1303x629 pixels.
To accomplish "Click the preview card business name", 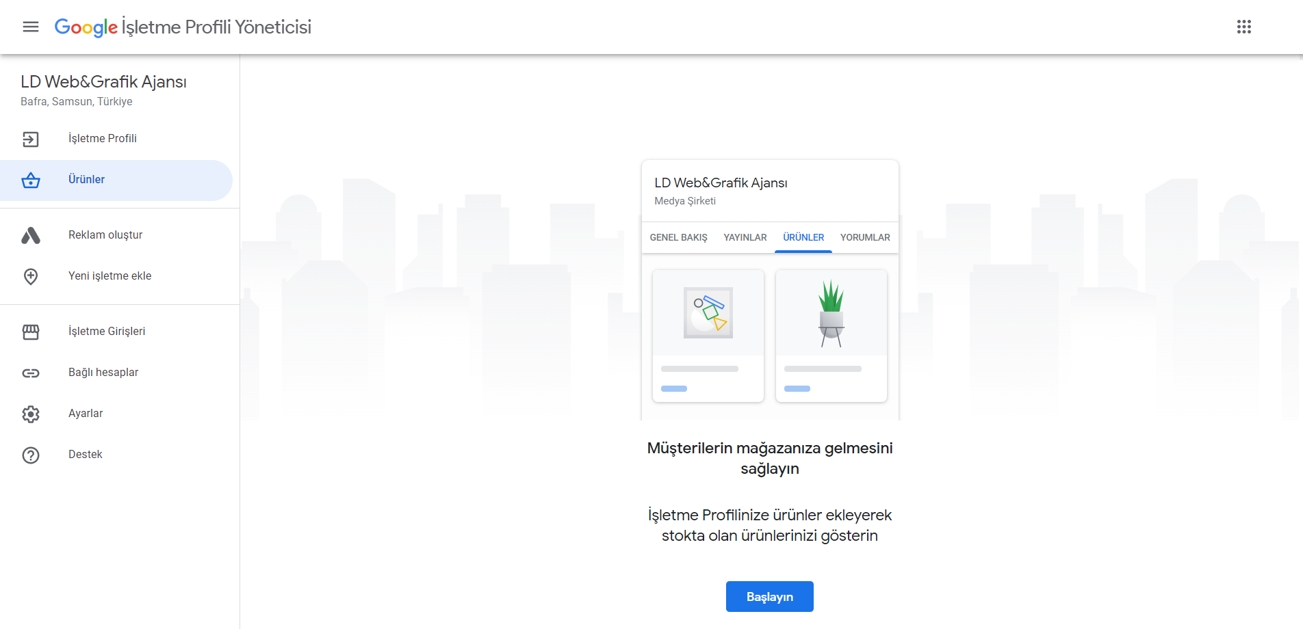I will coord(721,183).
